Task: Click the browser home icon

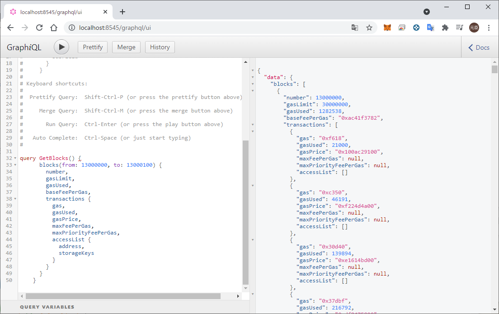Action: [54, 28]
